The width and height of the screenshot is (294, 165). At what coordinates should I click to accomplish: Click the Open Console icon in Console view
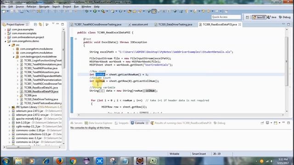pos(276,123)
